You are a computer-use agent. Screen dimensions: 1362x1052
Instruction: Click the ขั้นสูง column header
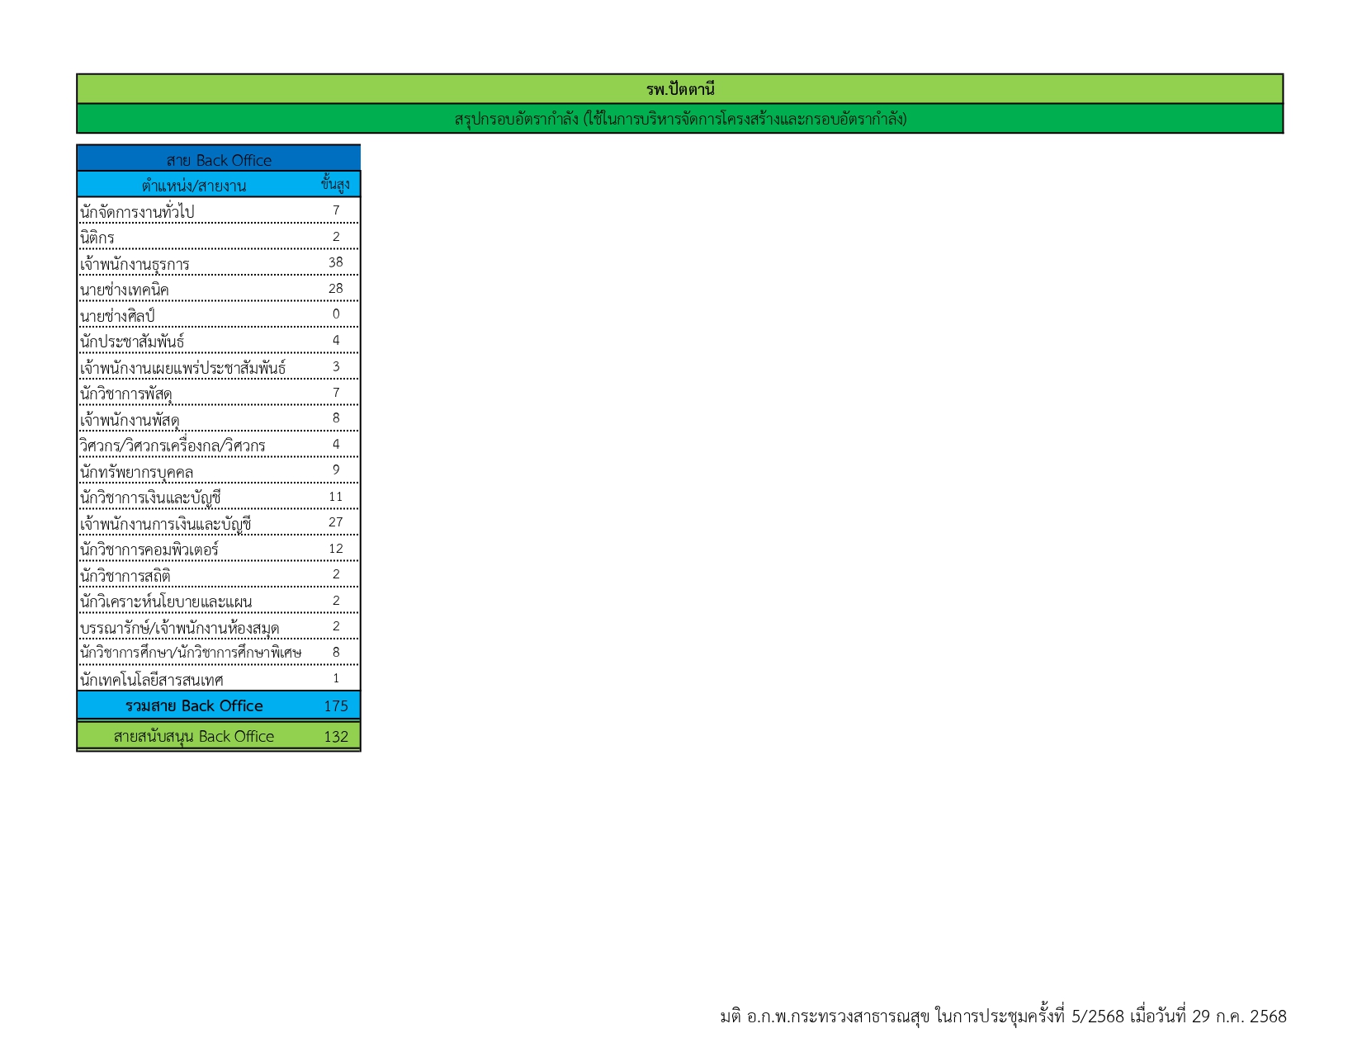click(335, 184)
